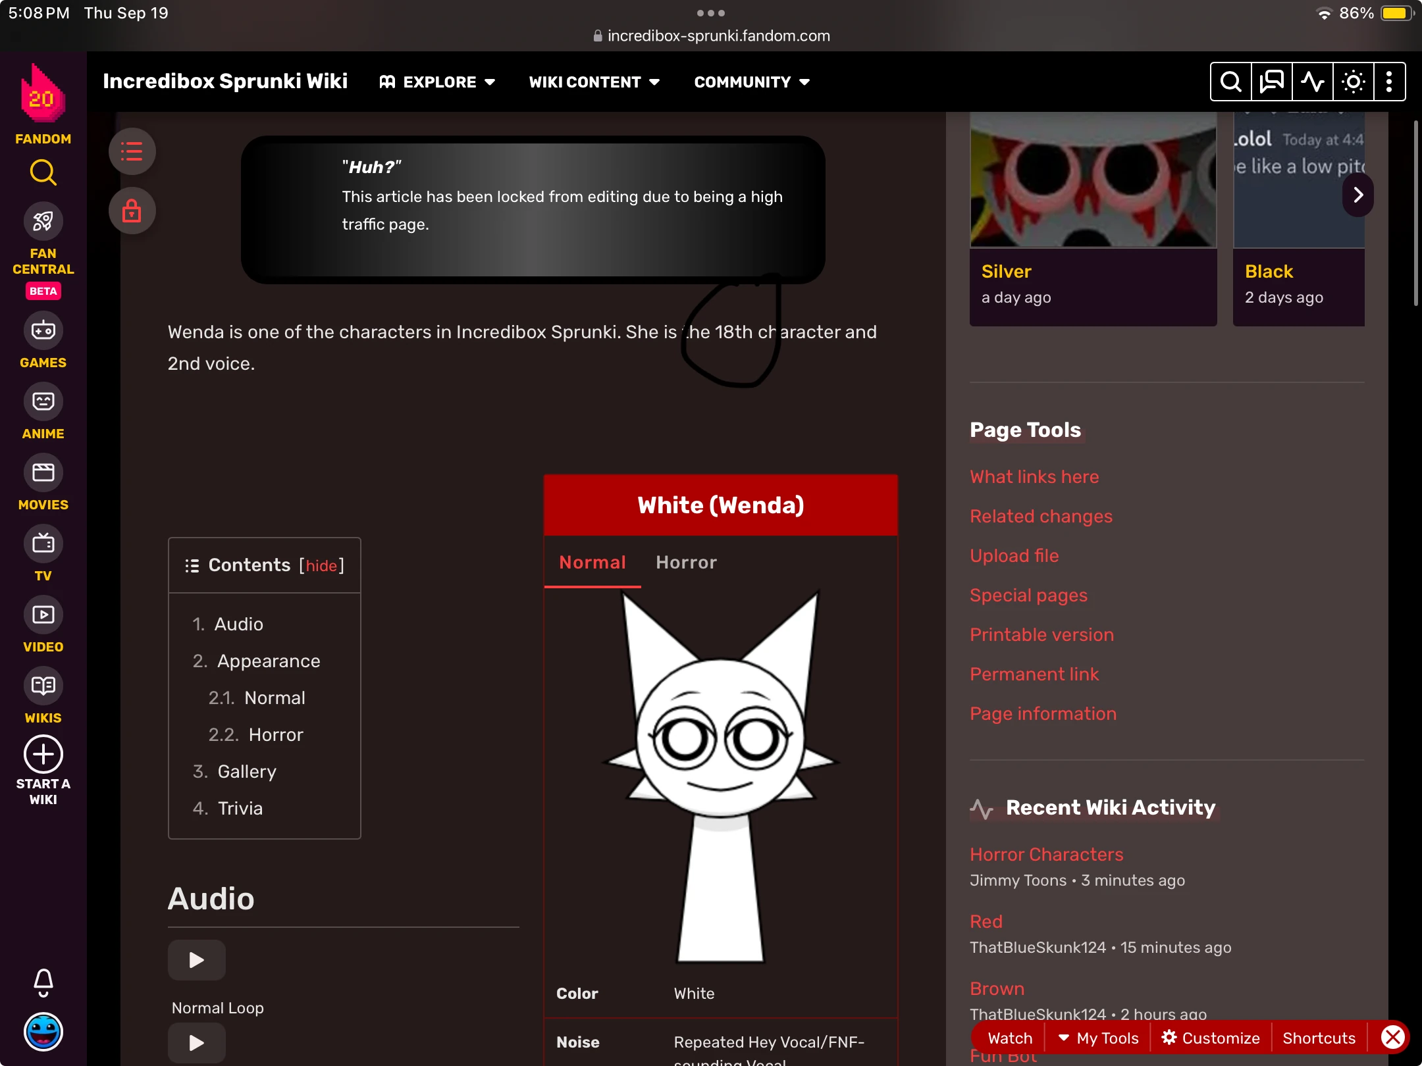Switch to the Horror infobox tab
Screen dimensions: 1422x1066
(x=686, y=563)
